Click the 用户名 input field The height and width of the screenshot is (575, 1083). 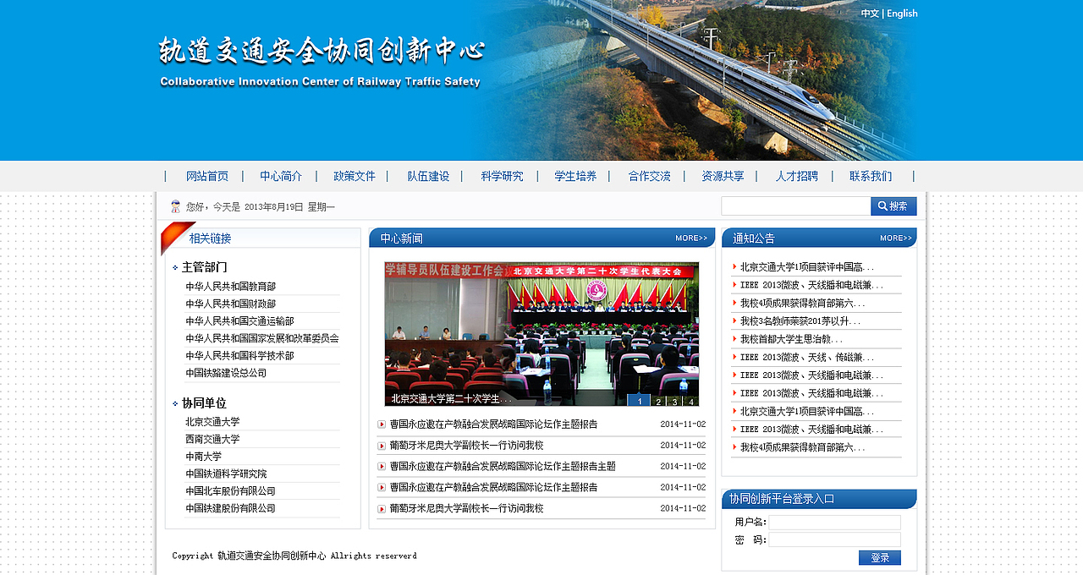(x=835, y=523)
